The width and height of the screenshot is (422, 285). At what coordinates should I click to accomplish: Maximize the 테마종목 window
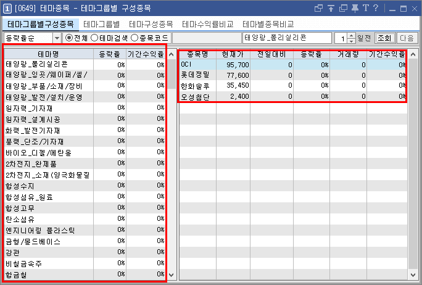403,9
